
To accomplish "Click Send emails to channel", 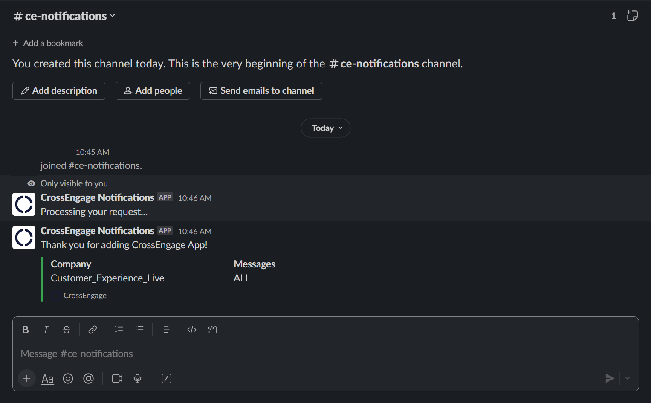I will click(x=261, y=91).
